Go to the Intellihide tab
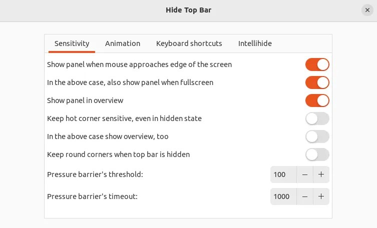 (x=255, y=43)
